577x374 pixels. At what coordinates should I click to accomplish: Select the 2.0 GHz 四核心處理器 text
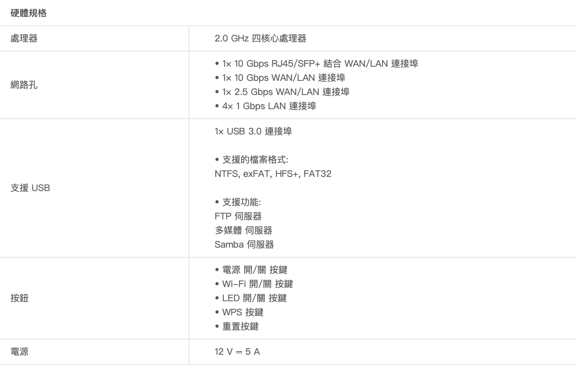(x=261, y=38)
